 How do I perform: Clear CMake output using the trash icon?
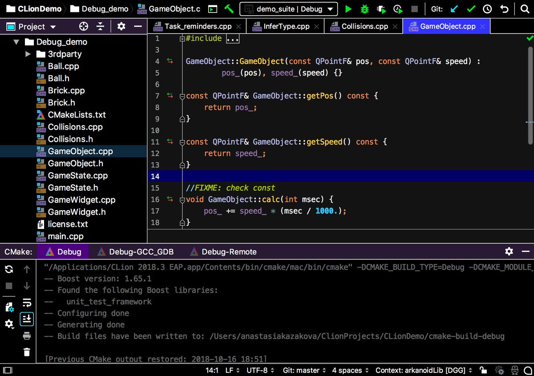[27, 351]
